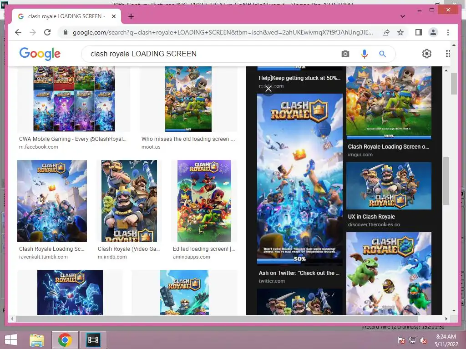Open the 'Who misses the old loading screen' image
Viewport: 466px width, 349px height.
click(x=188, y=99)
